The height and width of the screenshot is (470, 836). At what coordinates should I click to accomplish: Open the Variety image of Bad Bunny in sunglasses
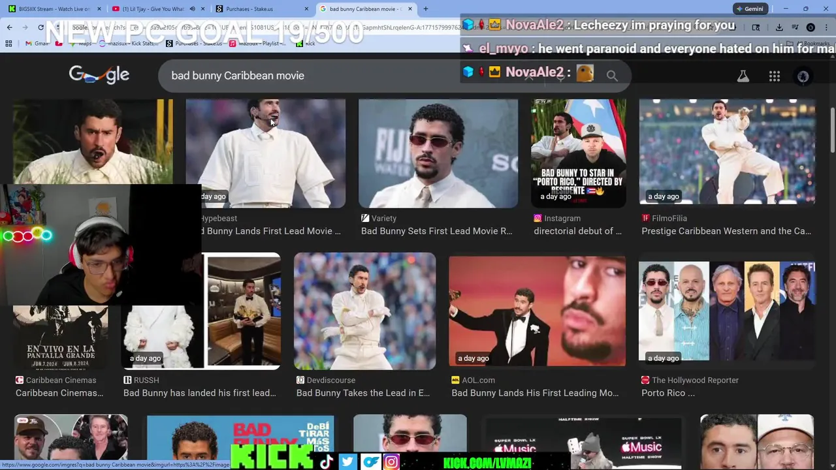pyautogui.click(x=438, y=153)
